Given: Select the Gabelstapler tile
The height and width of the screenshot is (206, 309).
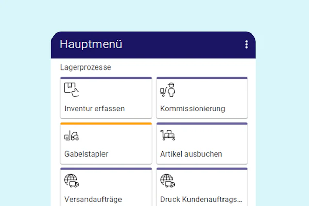Looking at the screenshot, I should [x=106, y=143].
